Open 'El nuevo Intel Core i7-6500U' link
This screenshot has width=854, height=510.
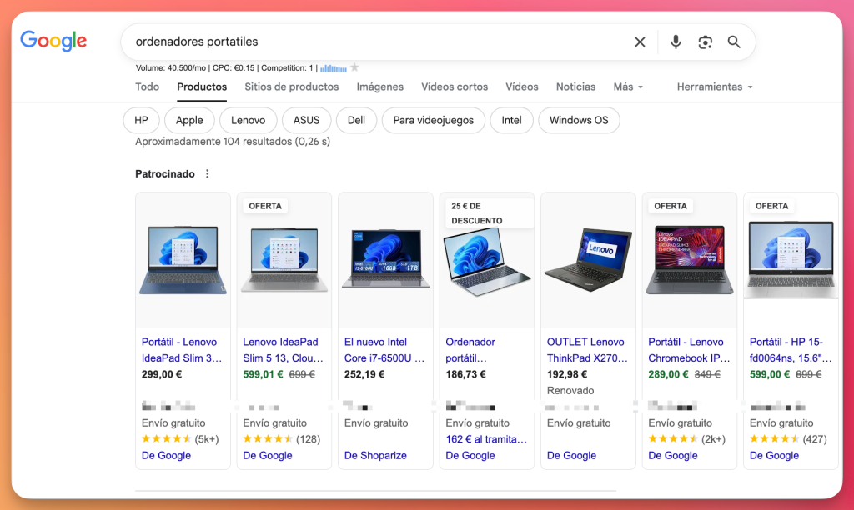384,350
